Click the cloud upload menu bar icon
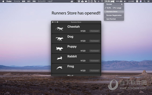The height and width of the screenshot is (95, 152). pos(82,1)
